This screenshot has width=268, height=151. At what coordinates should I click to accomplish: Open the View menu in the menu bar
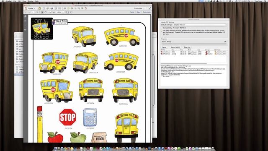click(x=24, y=1)
